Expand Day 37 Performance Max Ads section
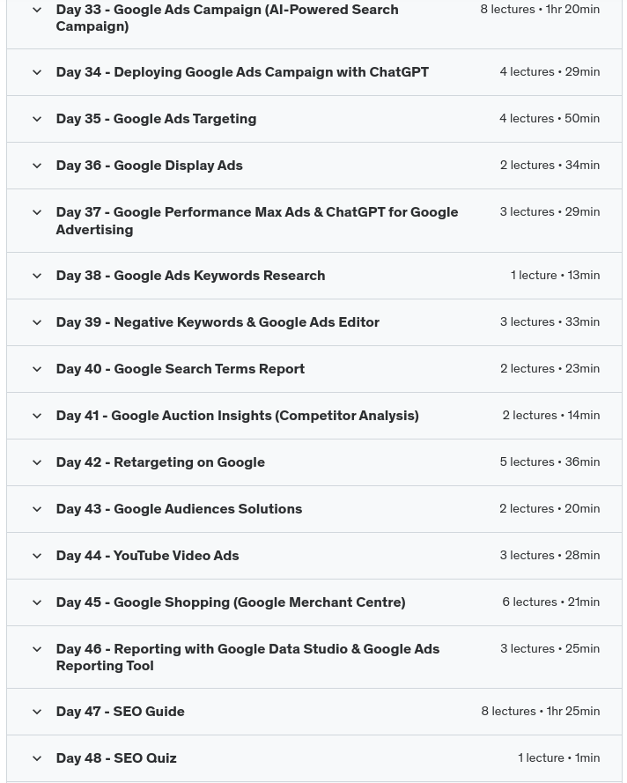 coord(256,220)
